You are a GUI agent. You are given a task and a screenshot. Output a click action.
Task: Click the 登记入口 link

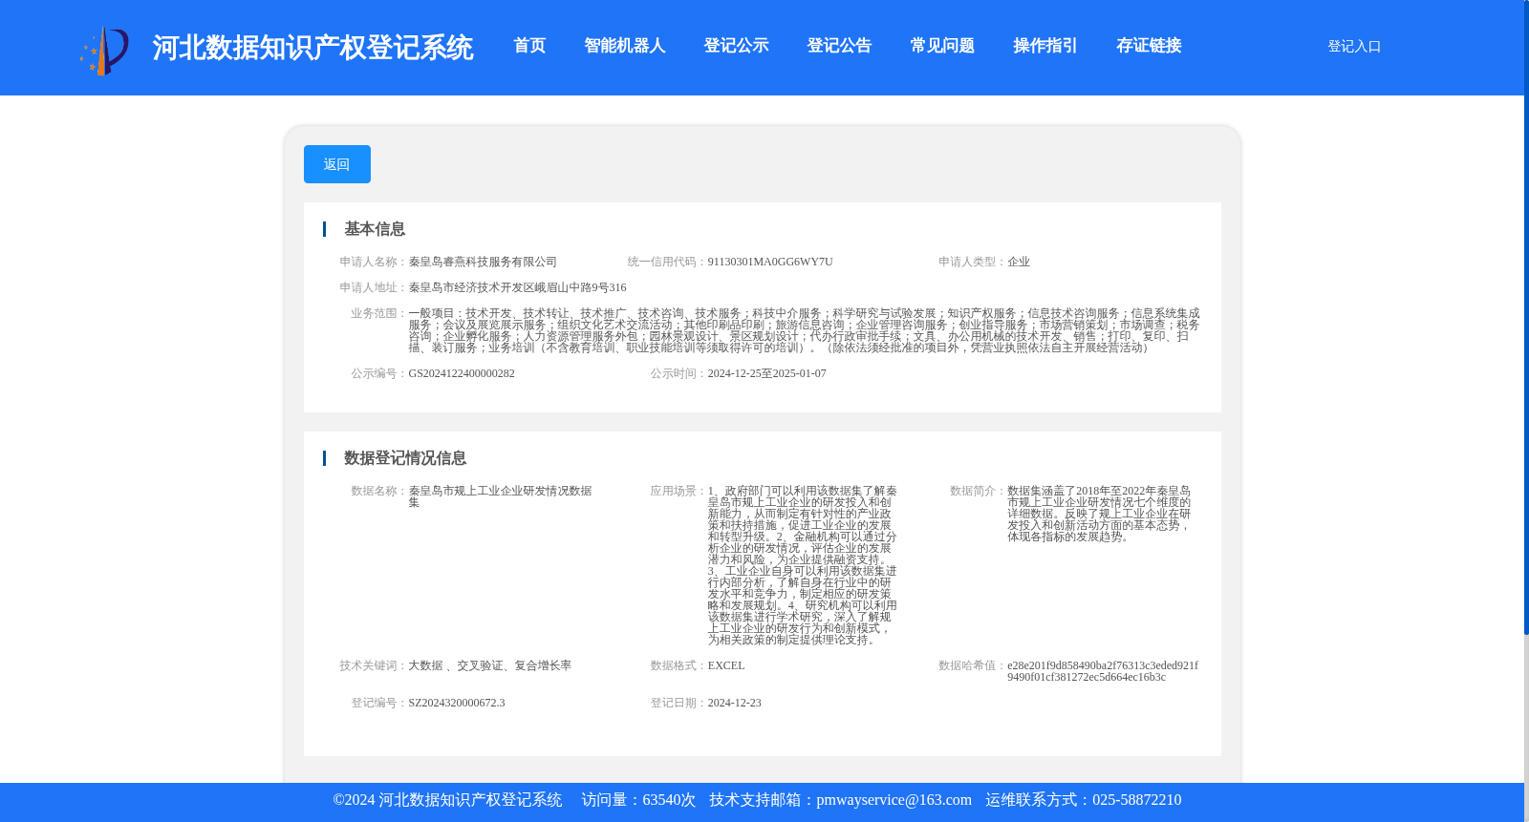point(1354,46)
